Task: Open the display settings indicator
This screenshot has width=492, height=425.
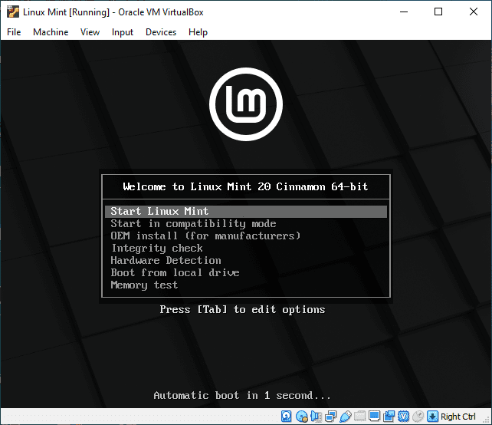Action: coord(374,417)
